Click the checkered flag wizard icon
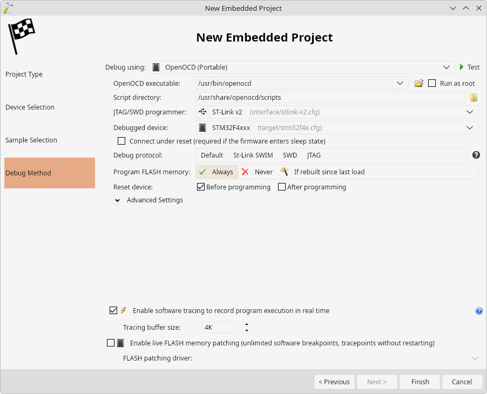This screenshot has width=487, height=394. [22, 36]
